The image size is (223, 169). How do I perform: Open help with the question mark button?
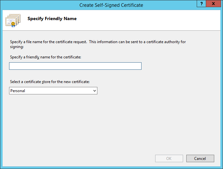pos(202,4)
